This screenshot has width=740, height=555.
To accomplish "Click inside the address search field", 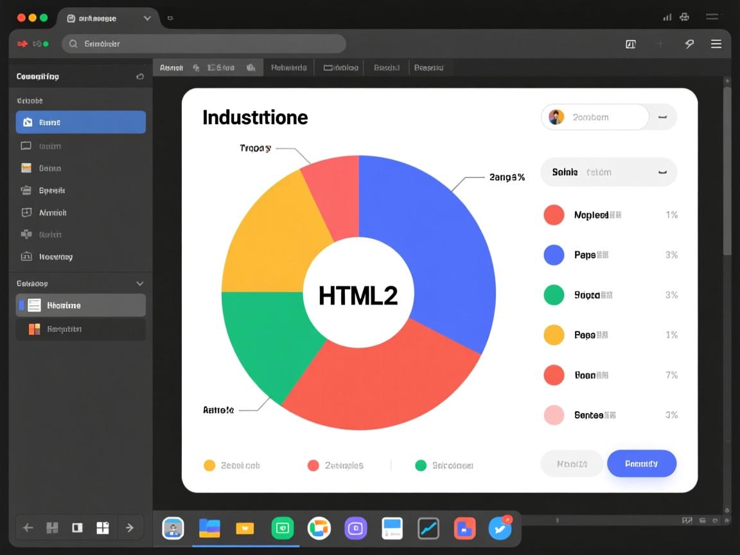I will (204, 44).
